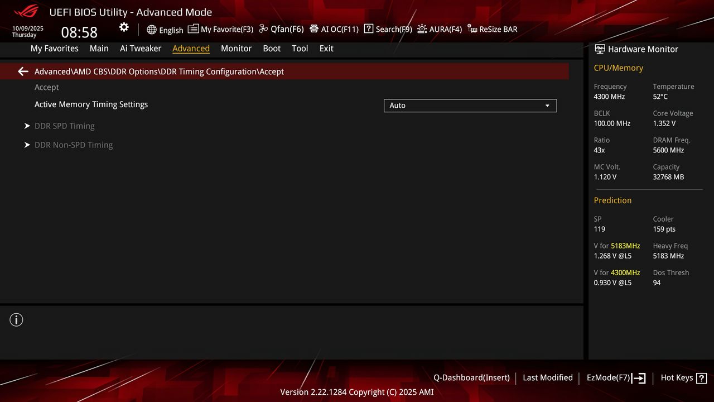Click the back arrow to return

click(22, 71)
